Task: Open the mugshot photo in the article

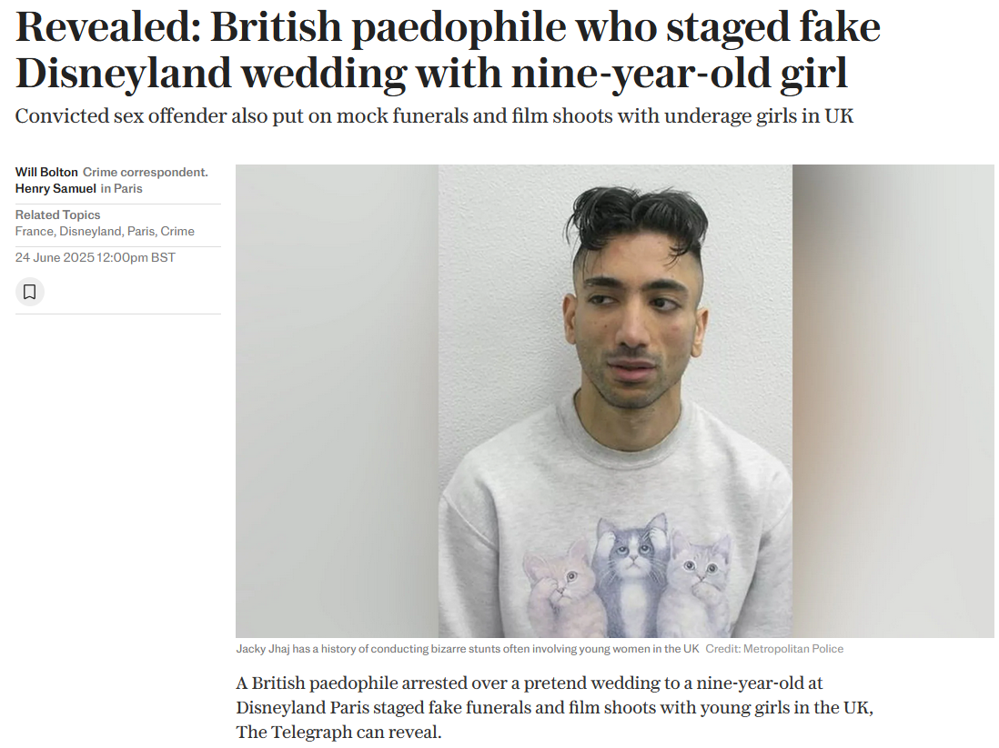Action: click(615, 401)
